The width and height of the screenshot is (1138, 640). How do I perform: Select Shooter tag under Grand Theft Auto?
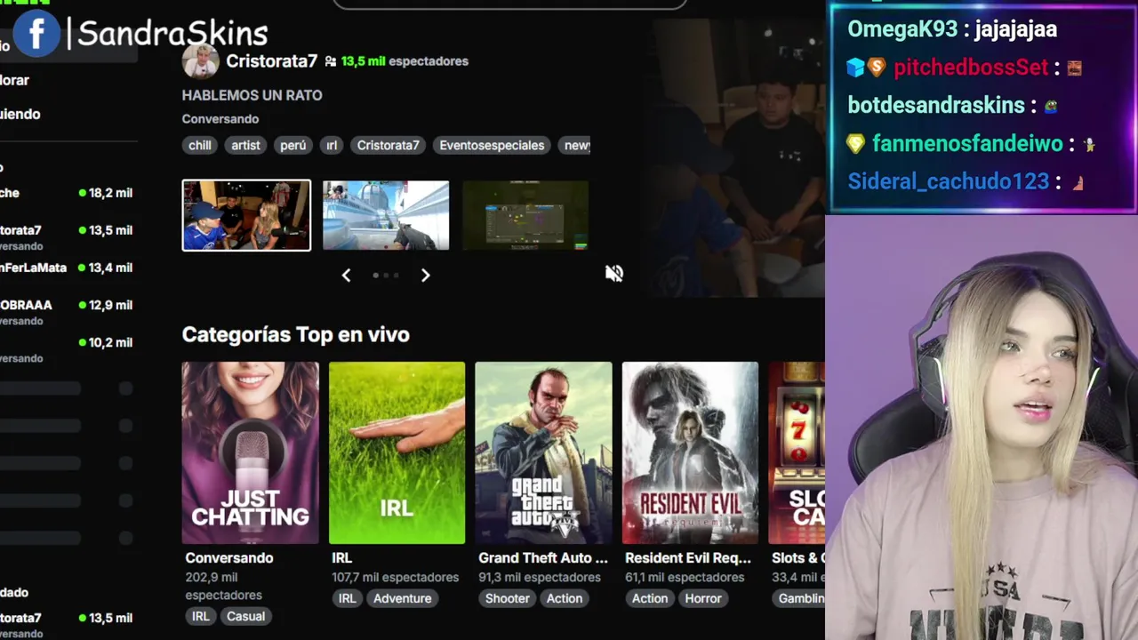coord(508,598)
